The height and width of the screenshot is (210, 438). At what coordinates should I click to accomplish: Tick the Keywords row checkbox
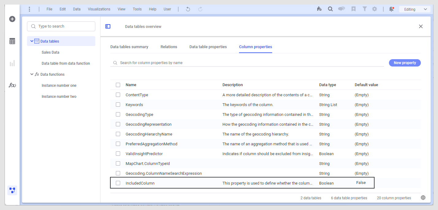118,105
